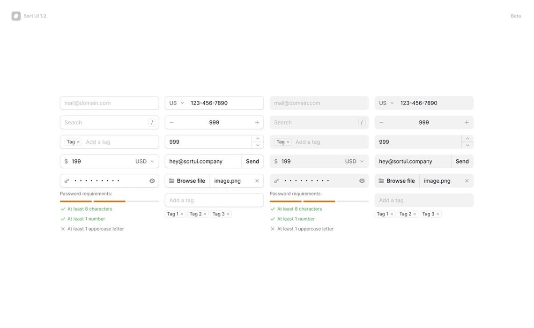
Task: Click slash shortcut icon in gray Search field
Action: click(x=362, y=122)
